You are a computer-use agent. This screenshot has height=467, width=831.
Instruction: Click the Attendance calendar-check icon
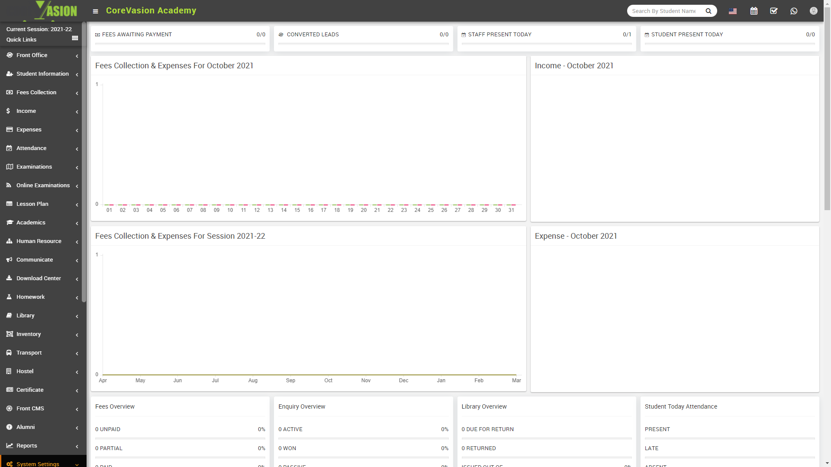click(x=9, y=148)
